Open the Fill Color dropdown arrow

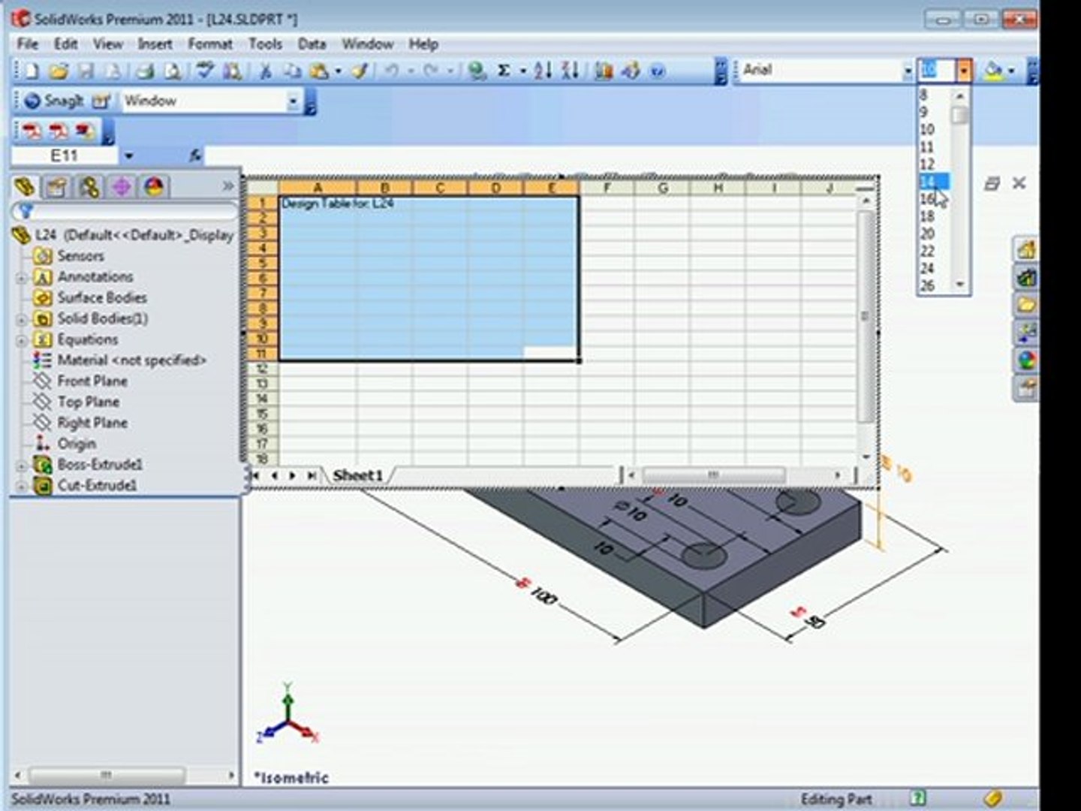pyautogui.click(x=1011, y=71)
